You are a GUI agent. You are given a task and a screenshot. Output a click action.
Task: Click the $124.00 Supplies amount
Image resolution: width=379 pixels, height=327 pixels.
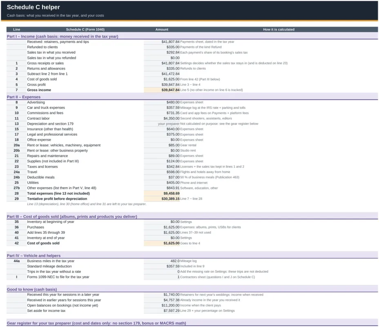tap(173, 161)
